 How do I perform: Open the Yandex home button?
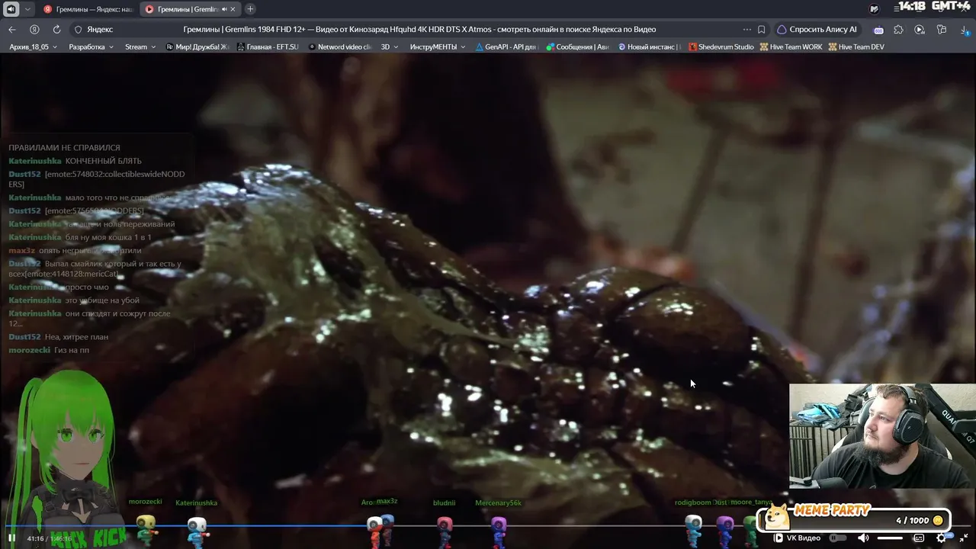34,30
